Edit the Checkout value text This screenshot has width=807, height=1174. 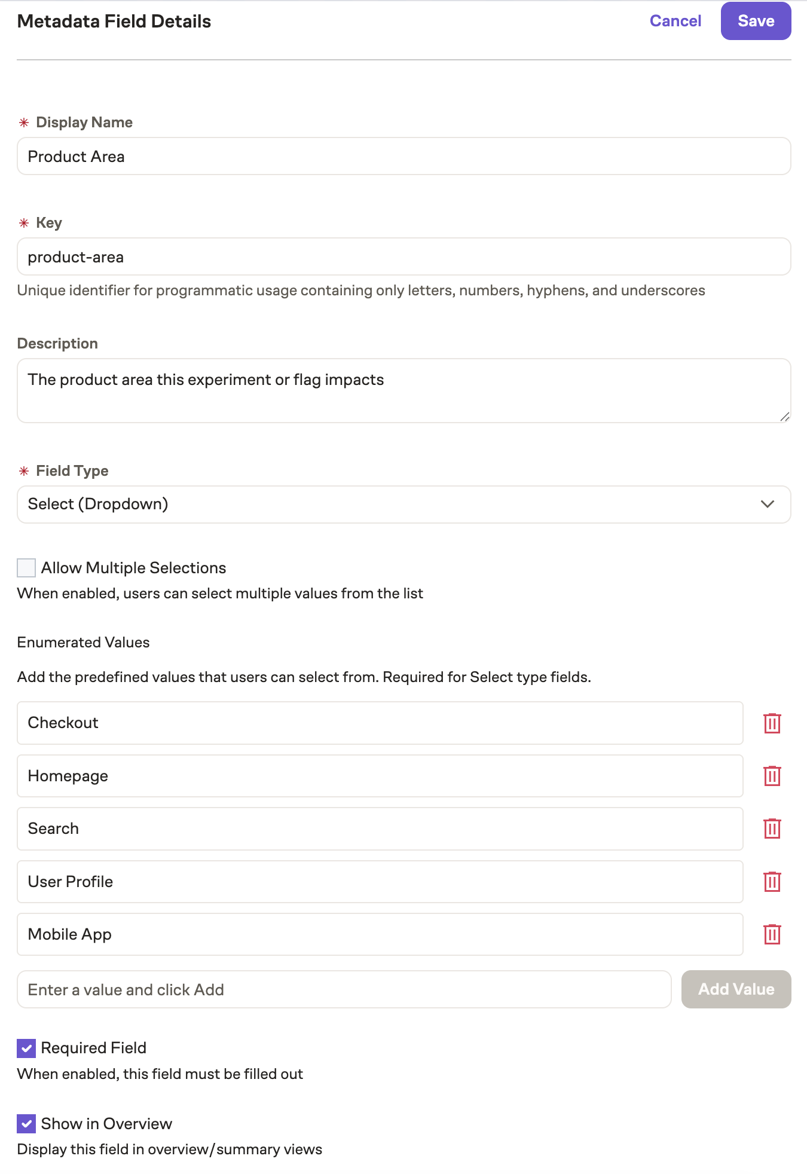click(380, 723)
